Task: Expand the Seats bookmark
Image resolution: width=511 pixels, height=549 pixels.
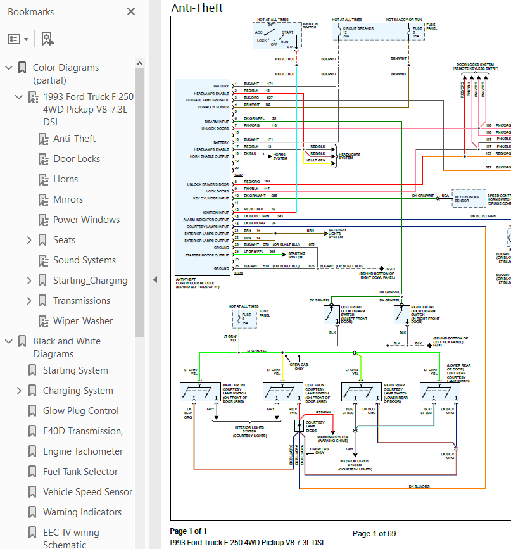Action: (29, 240)
